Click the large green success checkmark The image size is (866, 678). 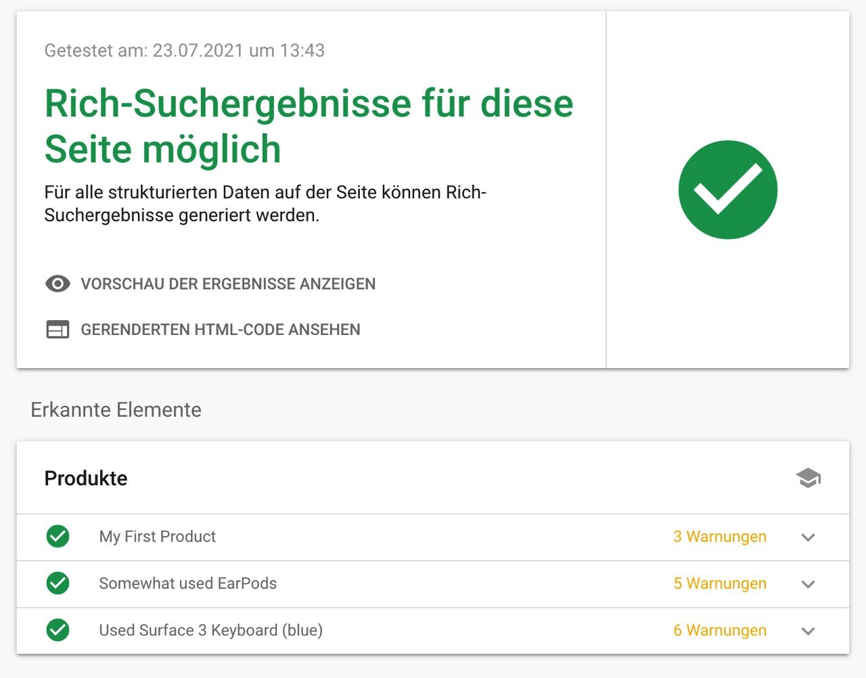point(728,189)
